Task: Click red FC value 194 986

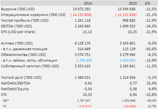Action: tap(130, 106)
